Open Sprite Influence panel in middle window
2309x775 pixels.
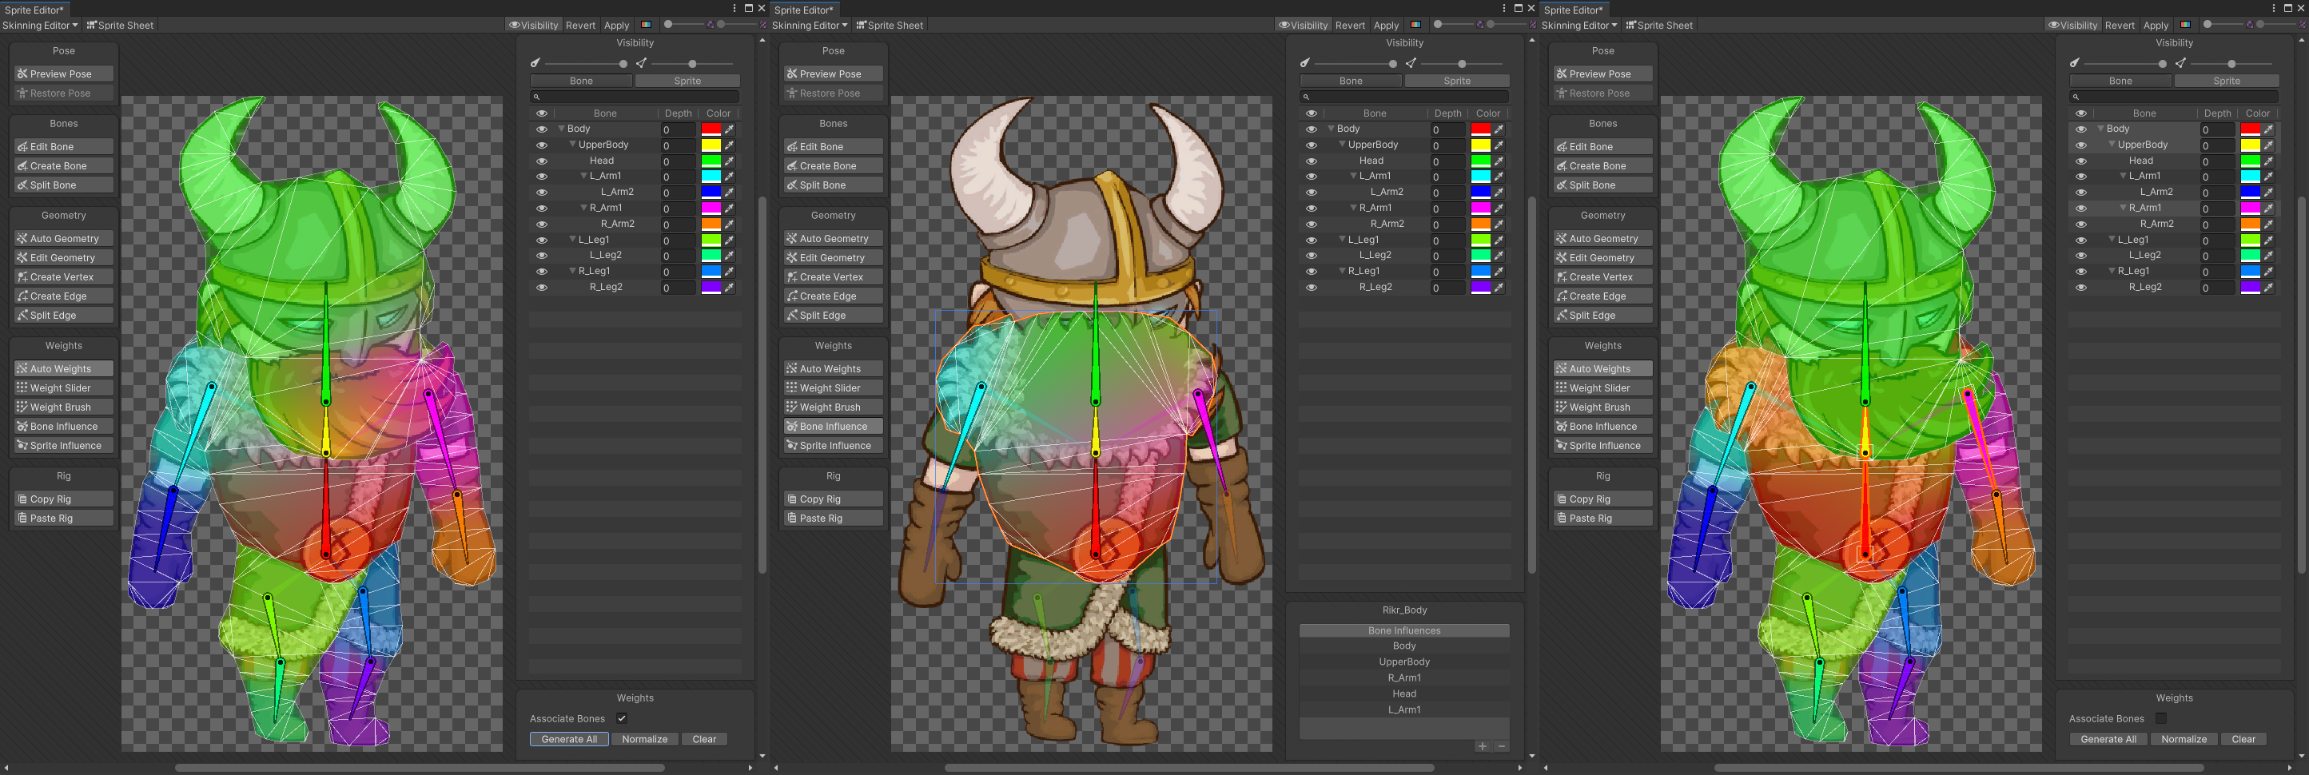pyautogui.click(x=834, y=446)
